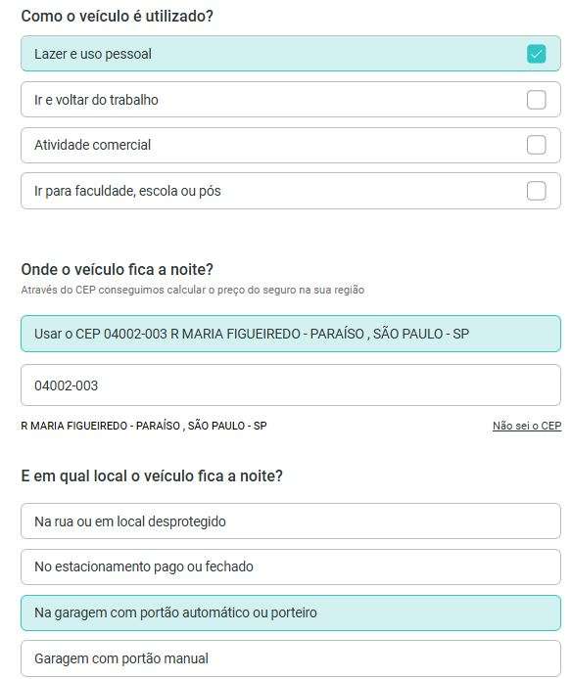571x679 pixels.
Task: Open the Não sei o CEP link
Action: click(x=527, y=426)
